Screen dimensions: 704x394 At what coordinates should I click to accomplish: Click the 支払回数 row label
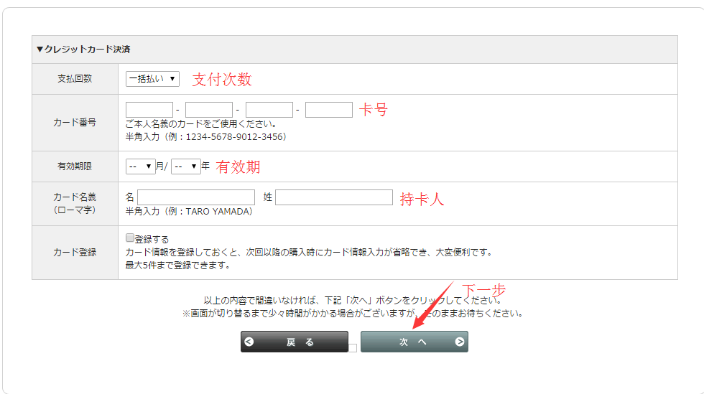[75, 79]
